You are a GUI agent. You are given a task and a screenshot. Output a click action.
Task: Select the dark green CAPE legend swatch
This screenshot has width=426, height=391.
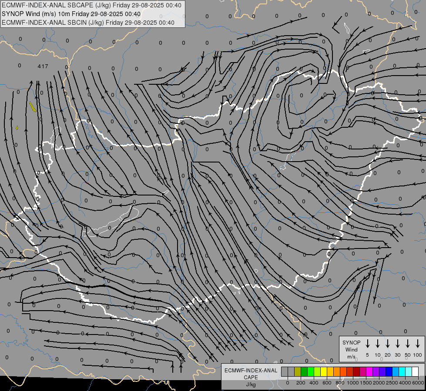(x=304, y=371)
